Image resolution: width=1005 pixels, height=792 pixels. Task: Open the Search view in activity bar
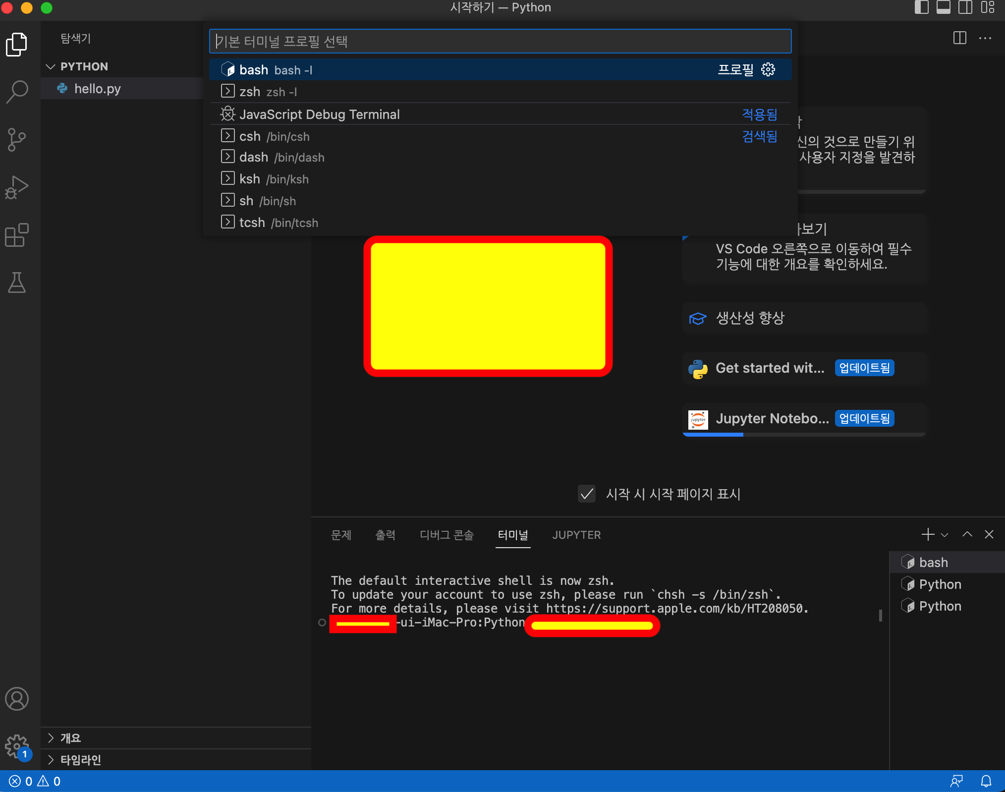click(17, 92)
